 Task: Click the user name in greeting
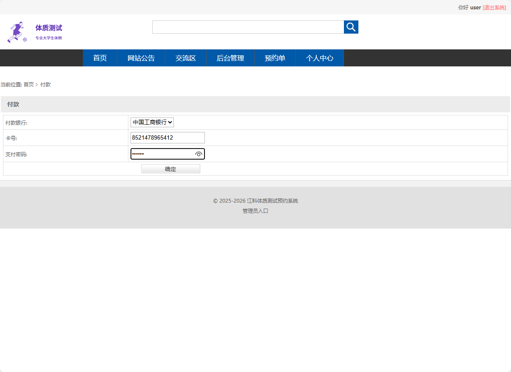tap(475, 8)
